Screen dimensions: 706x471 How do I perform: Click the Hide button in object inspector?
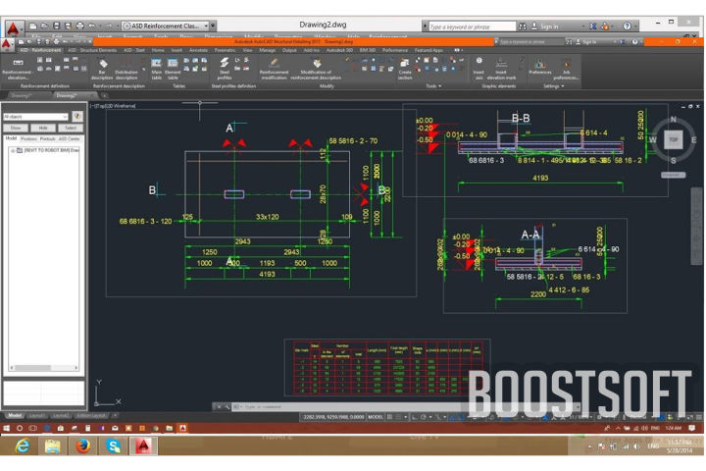(43, 129)
